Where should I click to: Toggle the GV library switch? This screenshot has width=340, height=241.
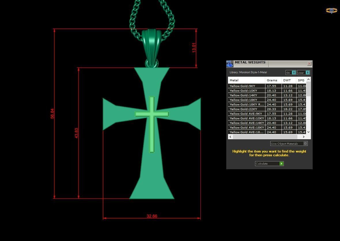291,73
